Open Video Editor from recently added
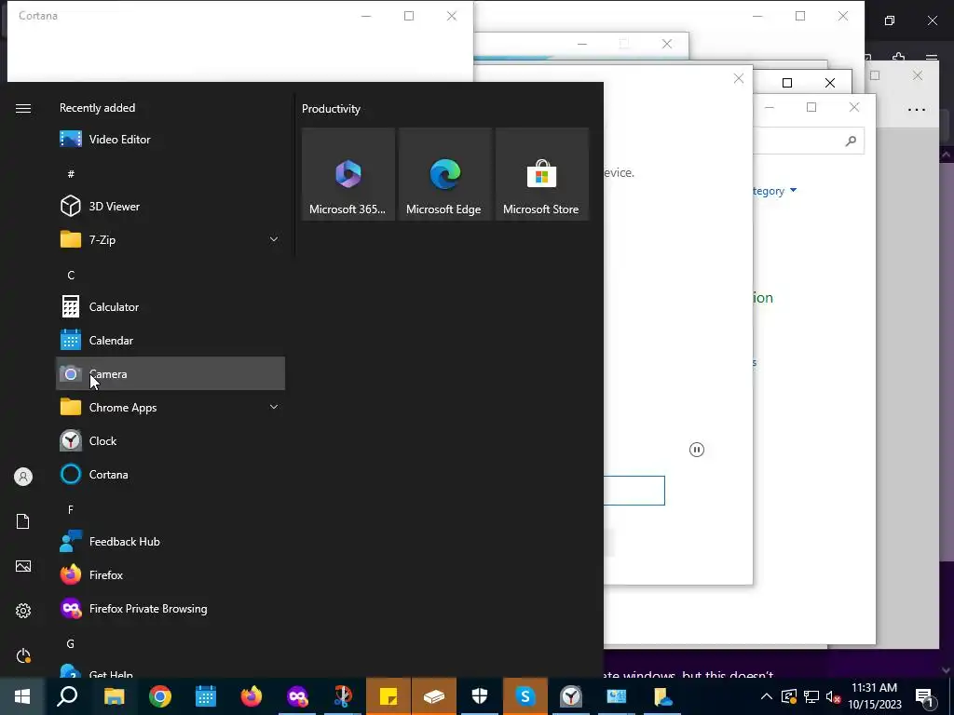The image size is (954, 715). [170, 140]
